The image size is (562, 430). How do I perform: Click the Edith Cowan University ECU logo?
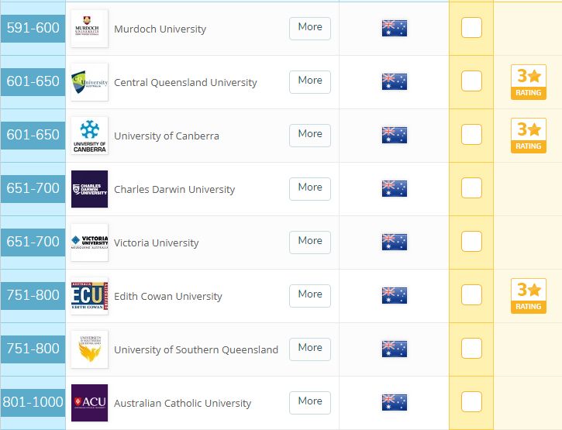tap(89, 296)
